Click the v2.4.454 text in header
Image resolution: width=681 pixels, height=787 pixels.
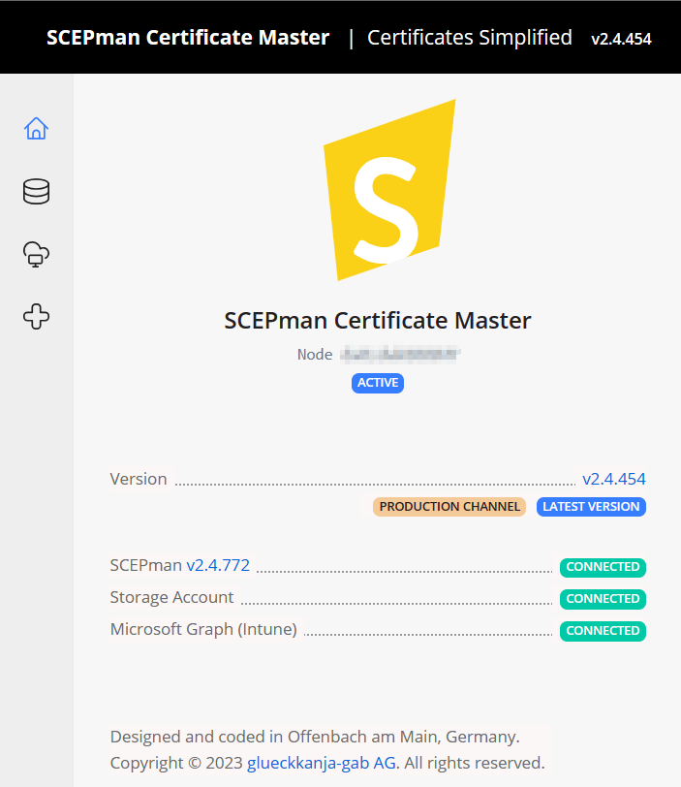point(621,39)
